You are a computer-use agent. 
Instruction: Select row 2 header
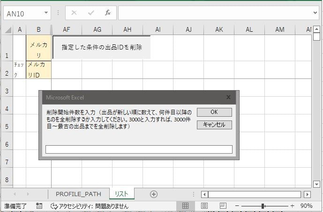coord(7,70)
